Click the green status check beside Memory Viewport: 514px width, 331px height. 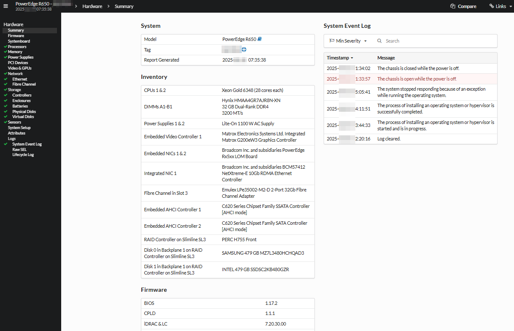(5, 52)
